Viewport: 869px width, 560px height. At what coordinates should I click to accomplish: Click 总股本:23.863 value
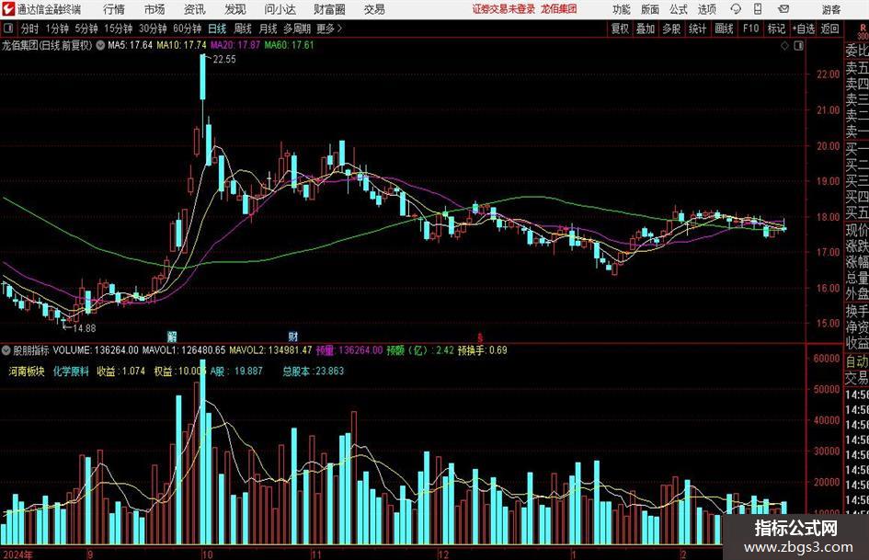[314, 371]
